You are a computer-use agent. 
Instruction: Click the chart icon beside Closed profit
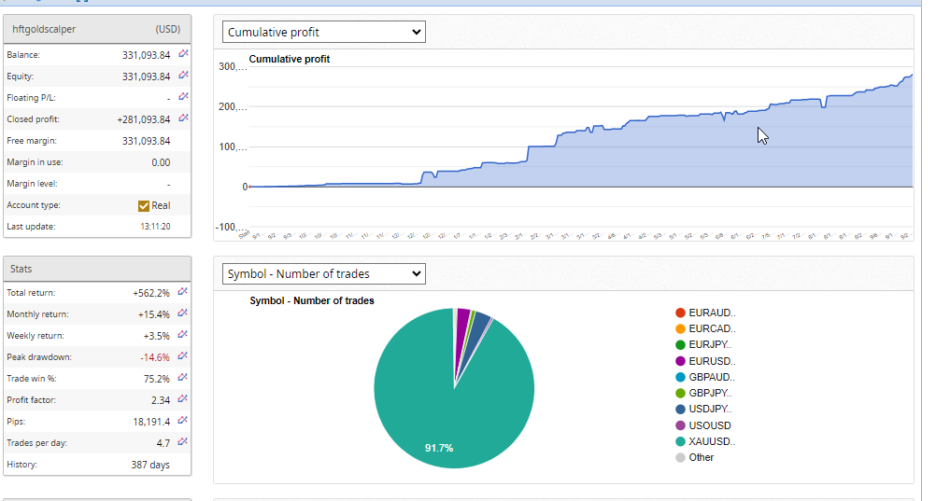(184, 118)
